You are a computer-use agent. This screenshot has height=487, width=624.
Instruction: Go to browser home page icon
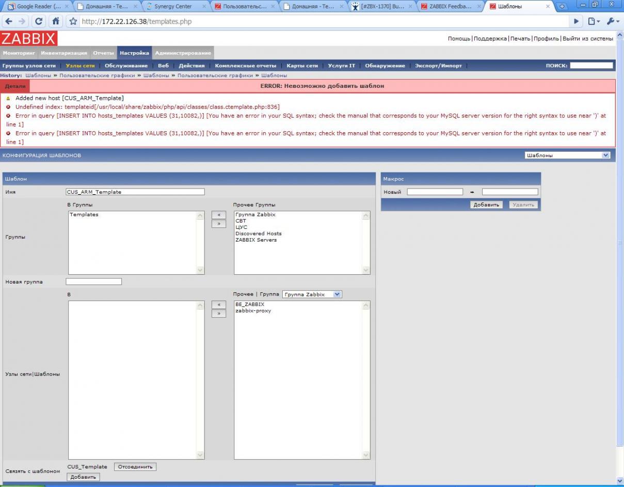coord(56,22)
